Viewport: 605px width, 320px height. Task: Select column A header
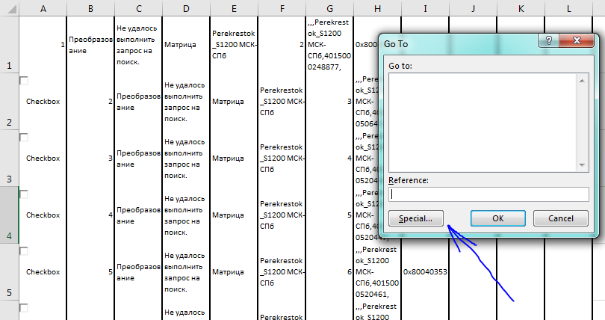(43, 8)
